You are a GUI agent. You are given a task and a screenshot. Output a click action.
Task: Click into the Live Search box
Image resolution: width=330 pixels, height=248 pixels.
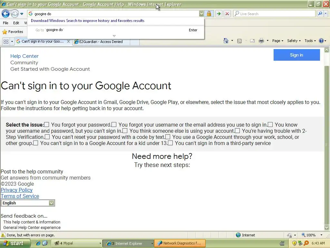[275, 14]
